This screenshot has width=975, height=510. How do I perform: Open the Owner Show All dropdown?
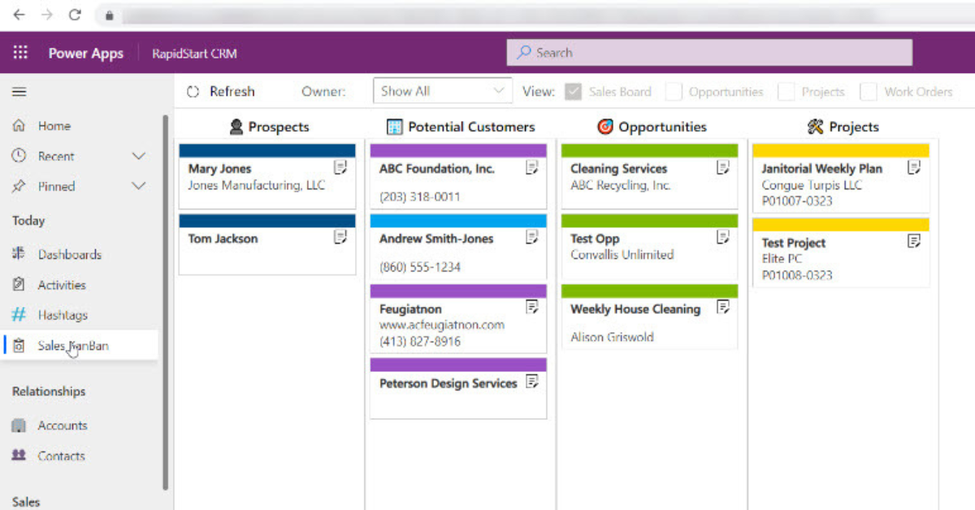[x=442, y=91]
